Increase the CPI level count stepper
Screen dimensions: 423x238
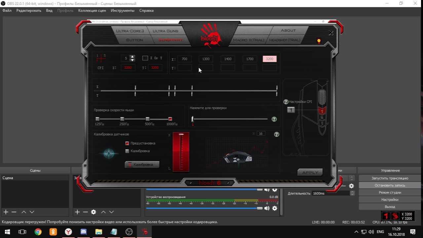pyautogui.click(x=133, y=57)
